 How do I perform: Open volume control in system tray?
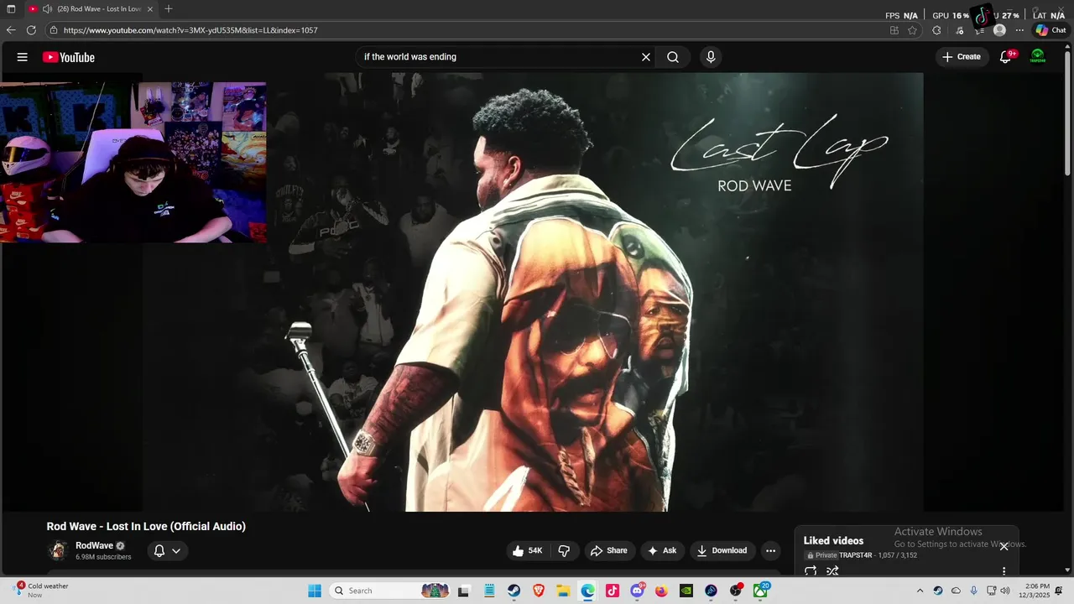coord(1005,591)
